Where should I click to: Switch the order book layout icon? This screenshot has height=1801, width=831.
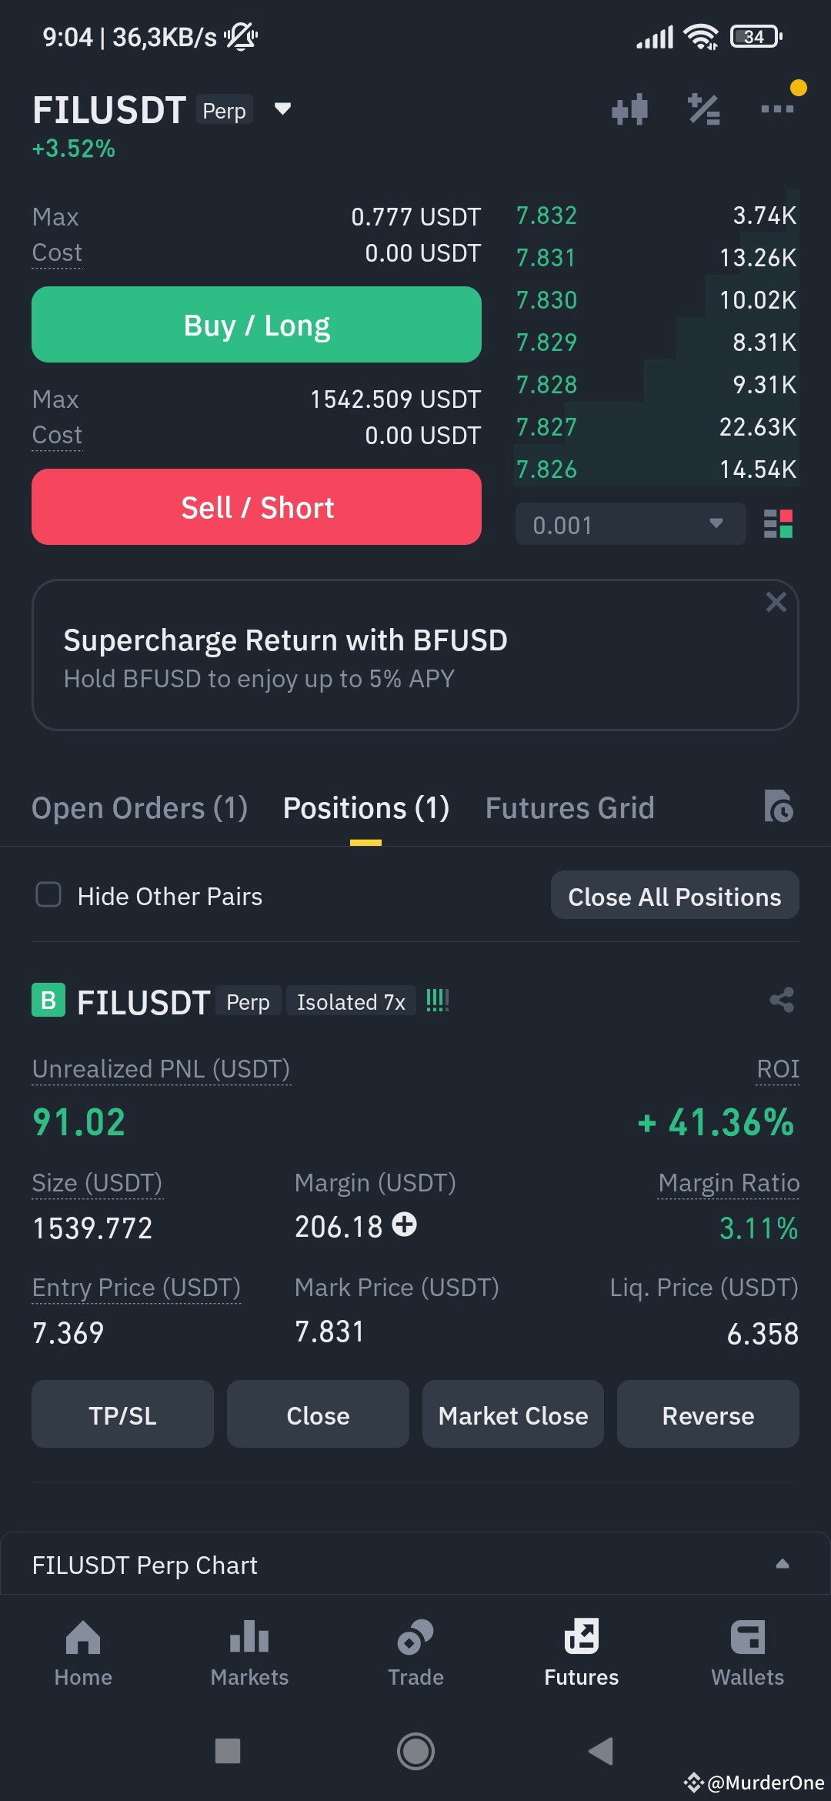[x=778, y=524]
